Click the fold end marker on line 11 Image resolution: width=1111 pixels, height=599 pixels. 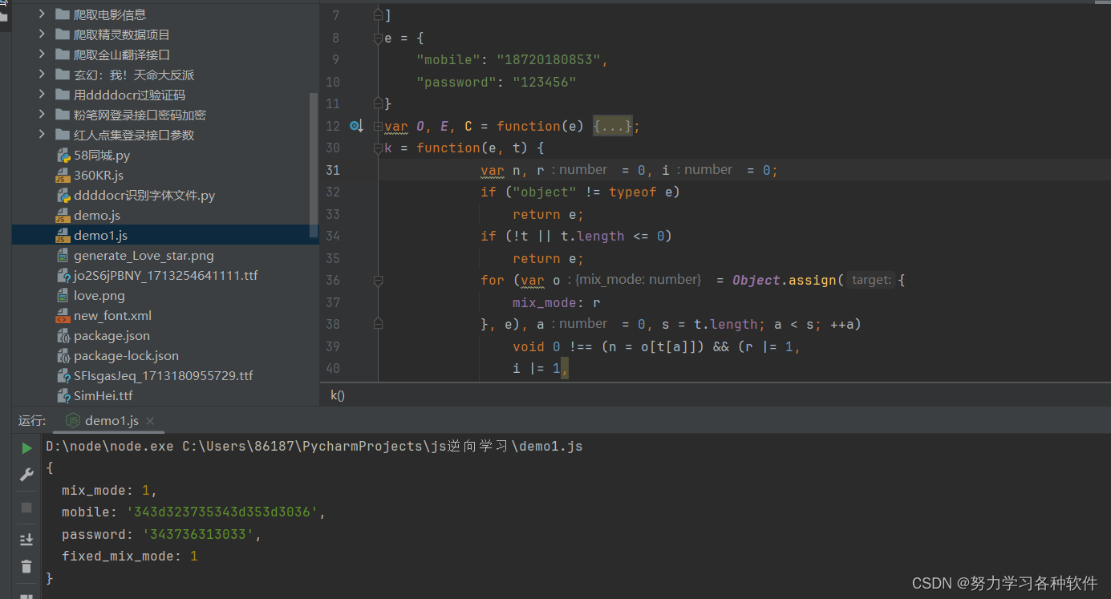click(x=379, y=103)
